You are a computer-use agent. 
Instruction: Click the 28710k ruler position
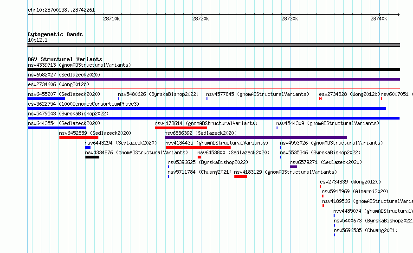pos(111,19)
